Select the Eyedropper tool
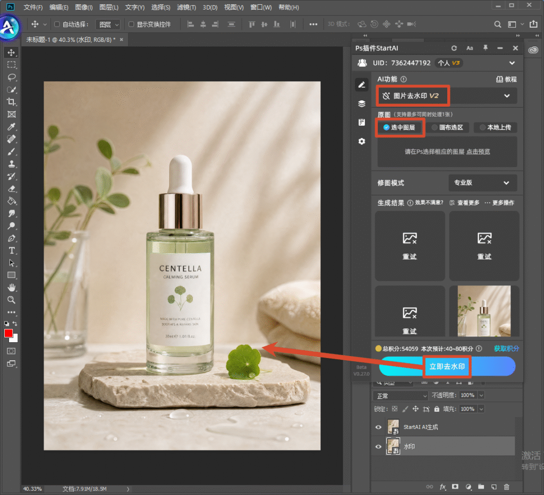This screenshot has width=544, height=495. point(12,127)
